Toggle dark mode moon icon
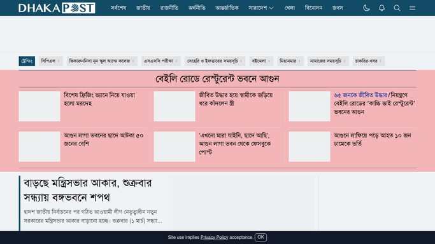 [x=366, y=8]
